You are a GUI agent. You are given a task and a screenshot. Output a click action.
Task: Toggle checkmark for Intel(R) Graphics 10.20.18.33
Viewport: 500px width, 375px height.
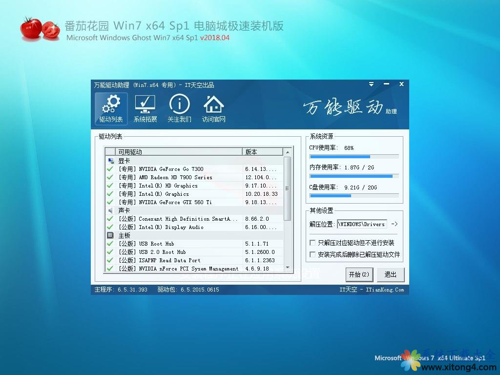(x=110, y=194)
